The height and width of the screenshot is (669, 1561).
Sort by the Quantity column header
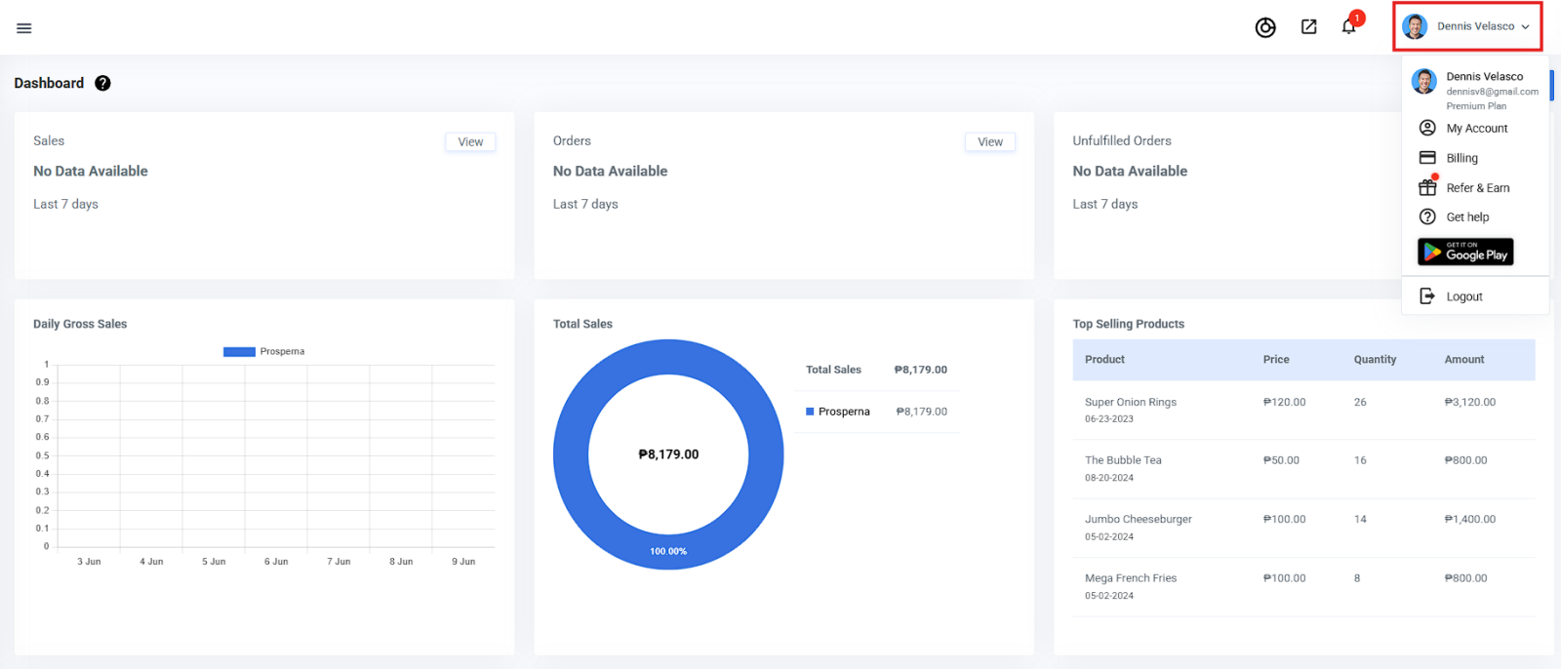(1375, 360)
